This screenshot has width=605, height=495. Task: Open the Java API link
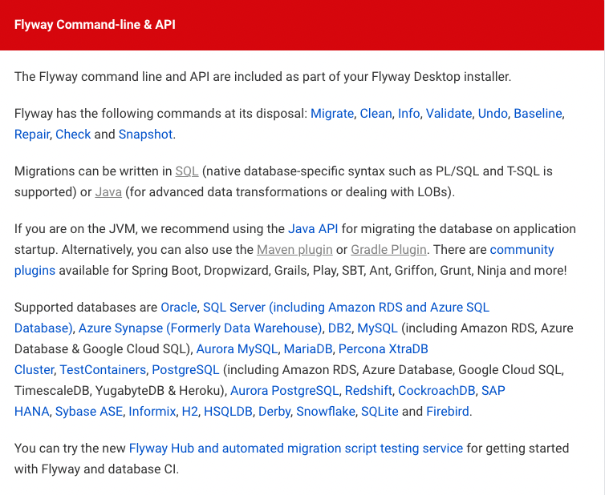tap(313, 229)
